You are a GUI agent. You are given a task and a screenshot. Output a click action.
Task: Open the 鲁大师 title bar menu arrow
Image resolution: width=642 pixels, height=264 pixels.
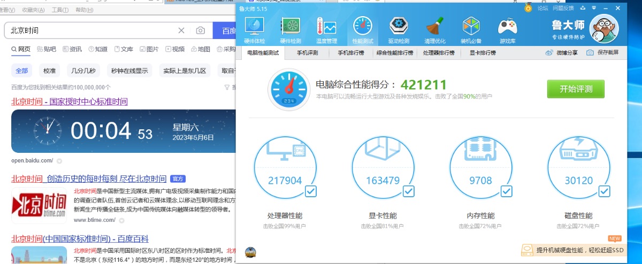click(x=594, y=8)
